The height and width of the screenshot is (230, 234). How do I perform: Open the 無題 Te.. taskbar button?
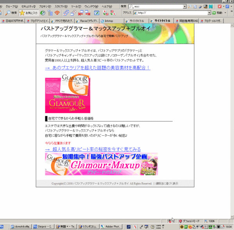(x=66, y=227)
